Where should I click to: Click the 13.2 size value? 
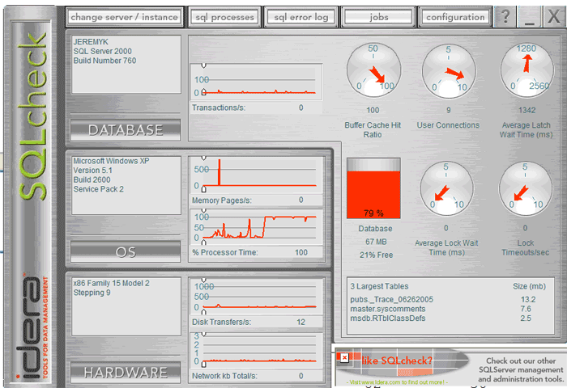[528, 300]
